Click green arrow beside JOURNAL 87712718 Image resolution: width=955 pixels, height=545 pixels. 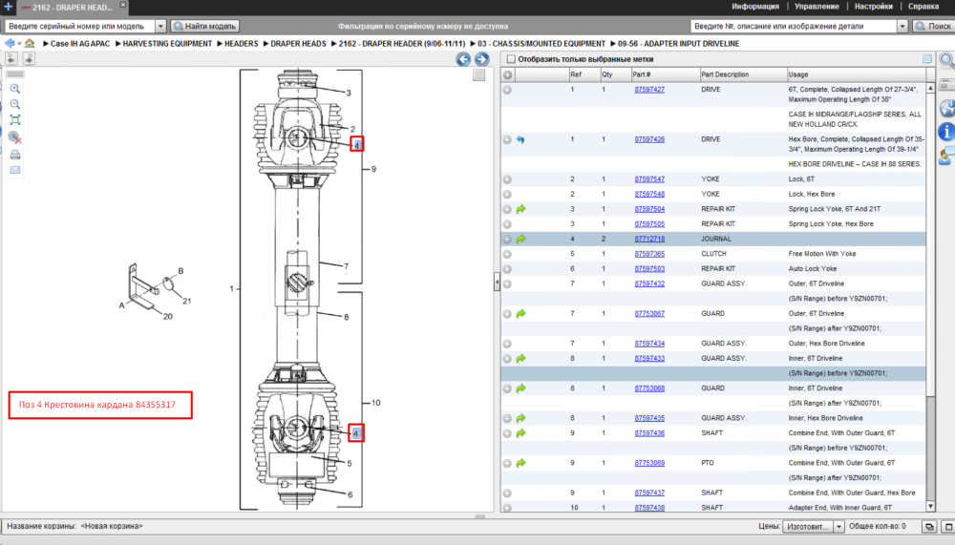coord(520,239)
